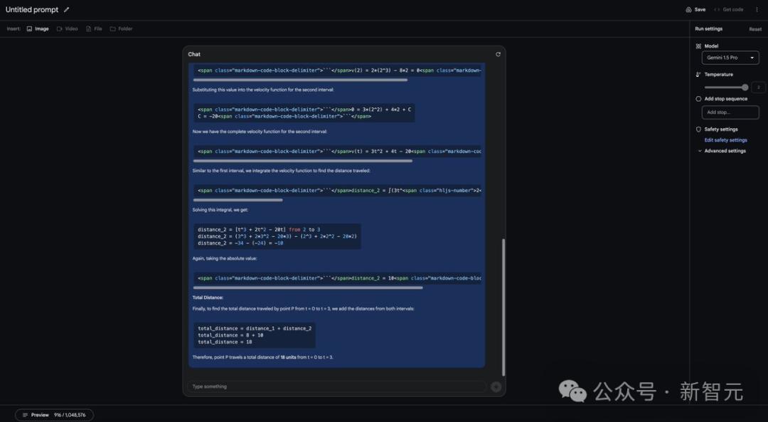Click the pencil icon to rename Untitled prompt
Viewport: 768px width, 422px height.
[x=67, y=9]
